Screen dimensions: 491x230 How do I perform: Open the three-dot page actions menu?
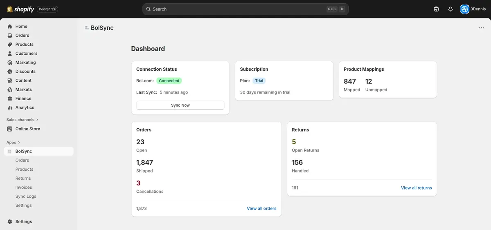coord(481,28)
